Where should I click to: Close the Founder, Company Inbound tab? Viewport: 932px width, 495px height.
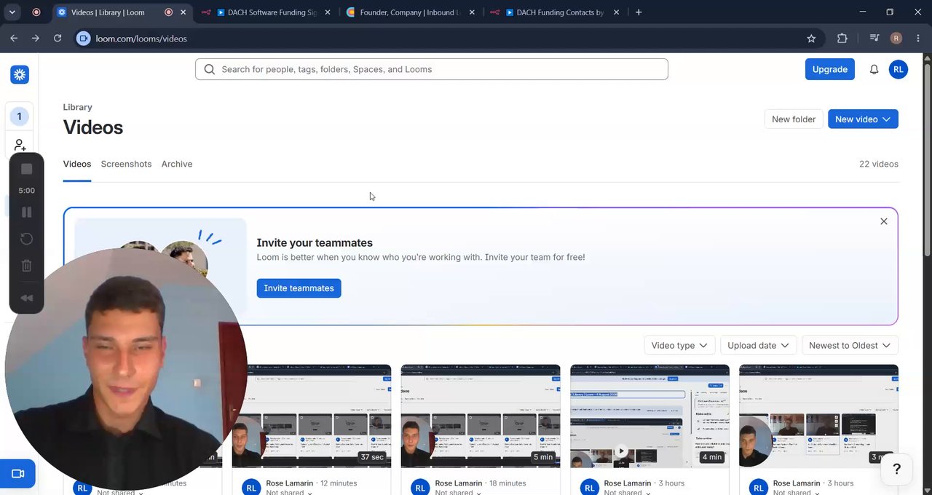pos(472,12)
